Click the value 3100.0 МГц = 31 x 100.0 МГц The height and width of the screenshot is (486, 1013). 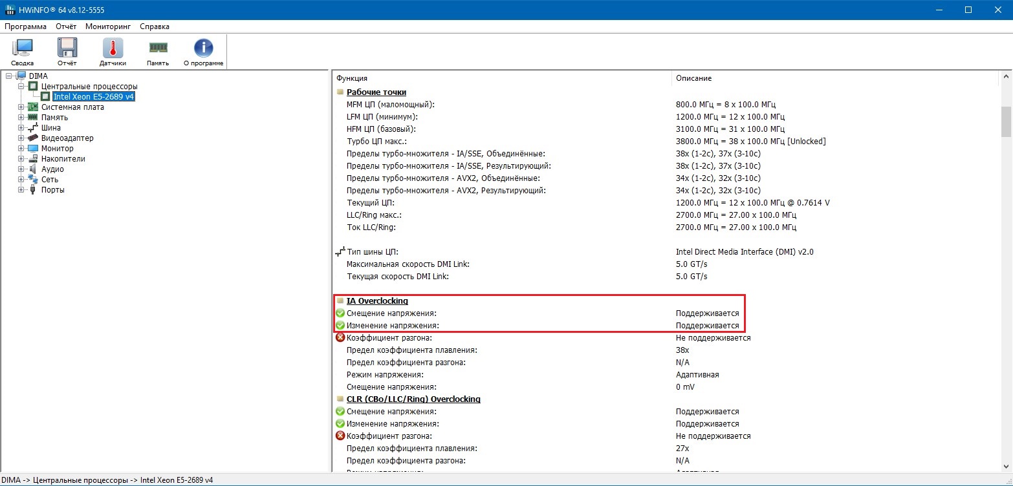(730, 129)
